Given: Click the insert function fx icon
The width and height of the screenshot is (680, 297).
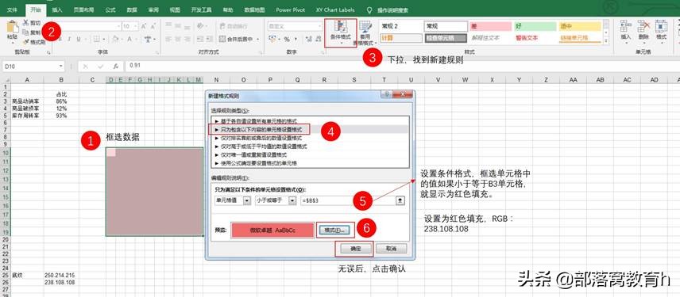Looking at the screenshot, I should pyautogui.click(x=116, y=67).
